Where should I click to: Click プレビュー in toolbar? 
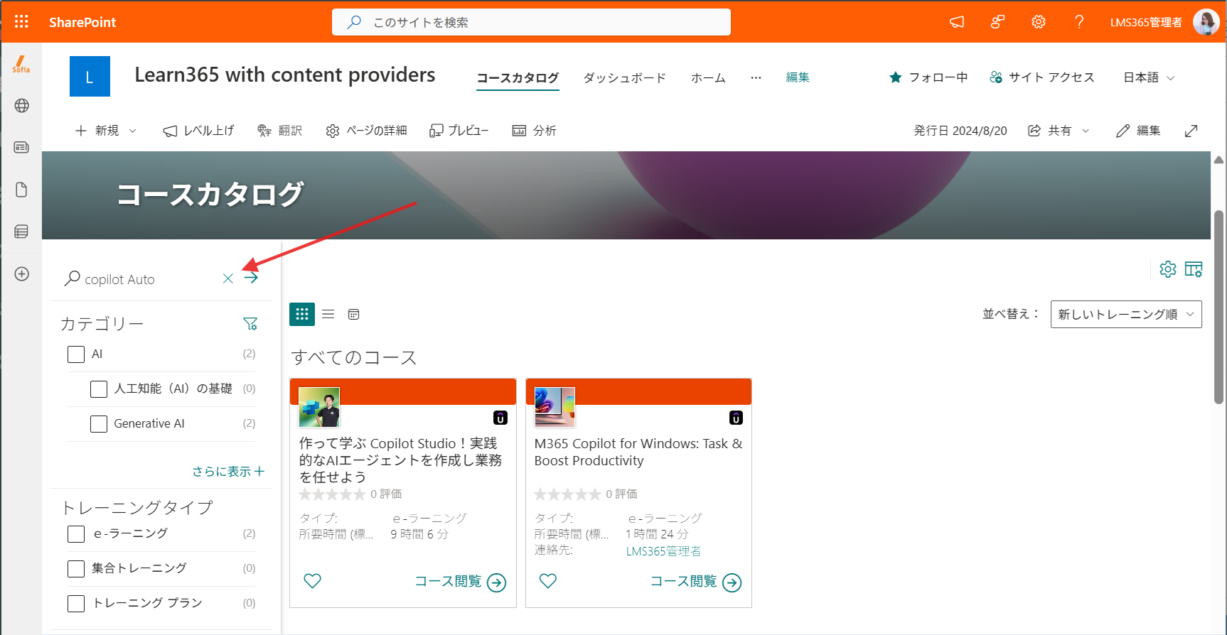459,131
